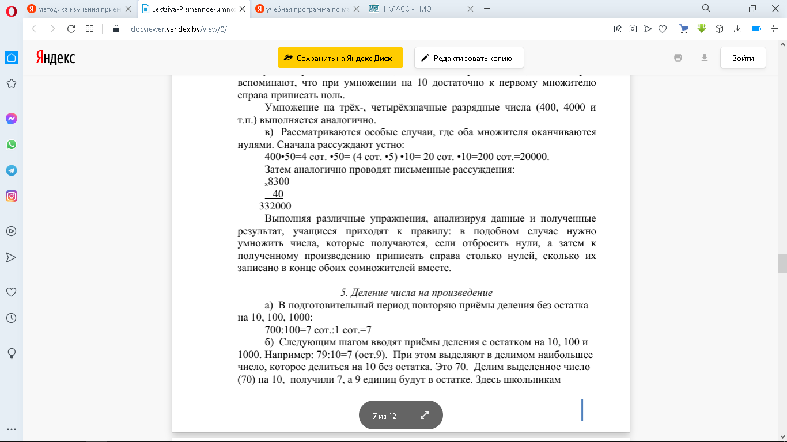The height and width of the screenshot is (442, 787).
Task: Add page to bookmarks with heart icon
Action: pos(663,29)
